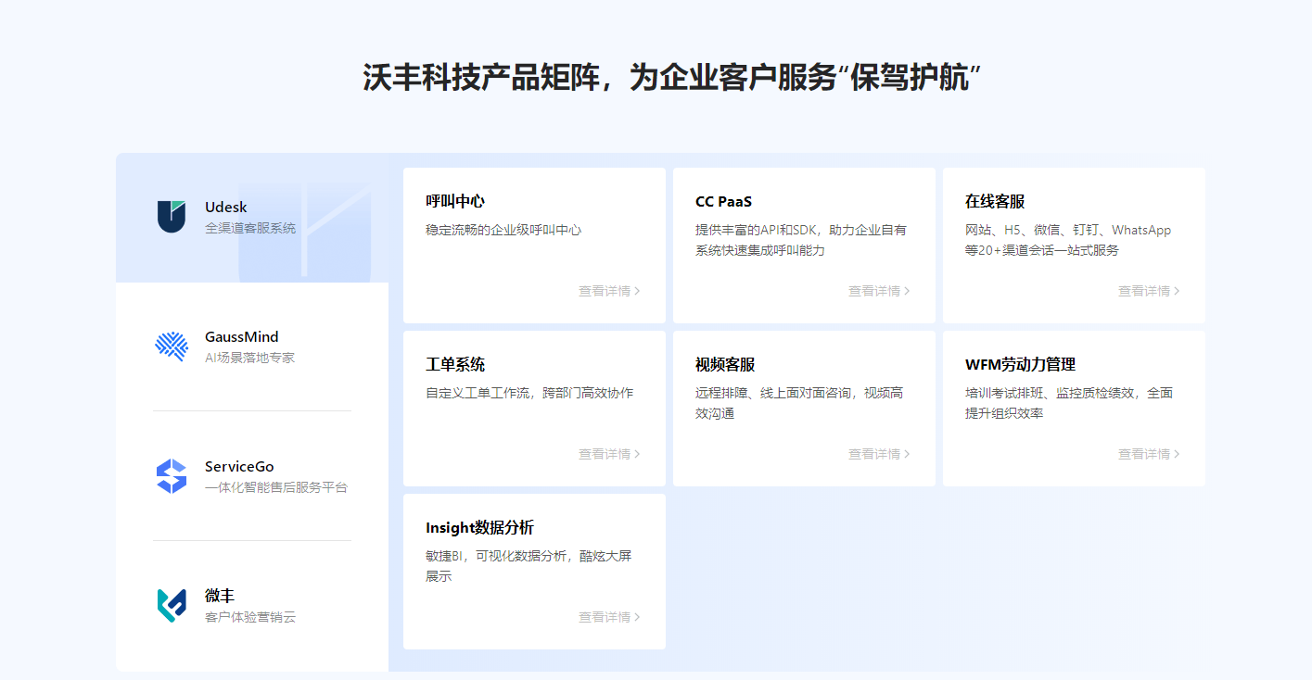This screenshot has width=1312, height=680.
Task: Switch to the 微丰 tab
Action: coord(252,606)
